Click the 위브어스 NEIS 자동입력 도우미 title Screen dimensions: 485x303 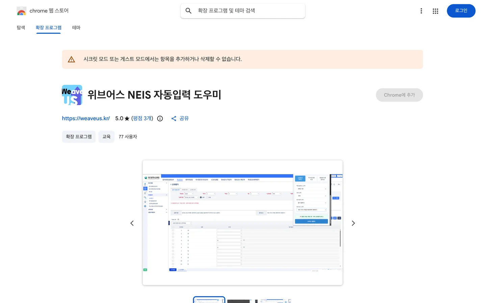[x=154, y=95]
